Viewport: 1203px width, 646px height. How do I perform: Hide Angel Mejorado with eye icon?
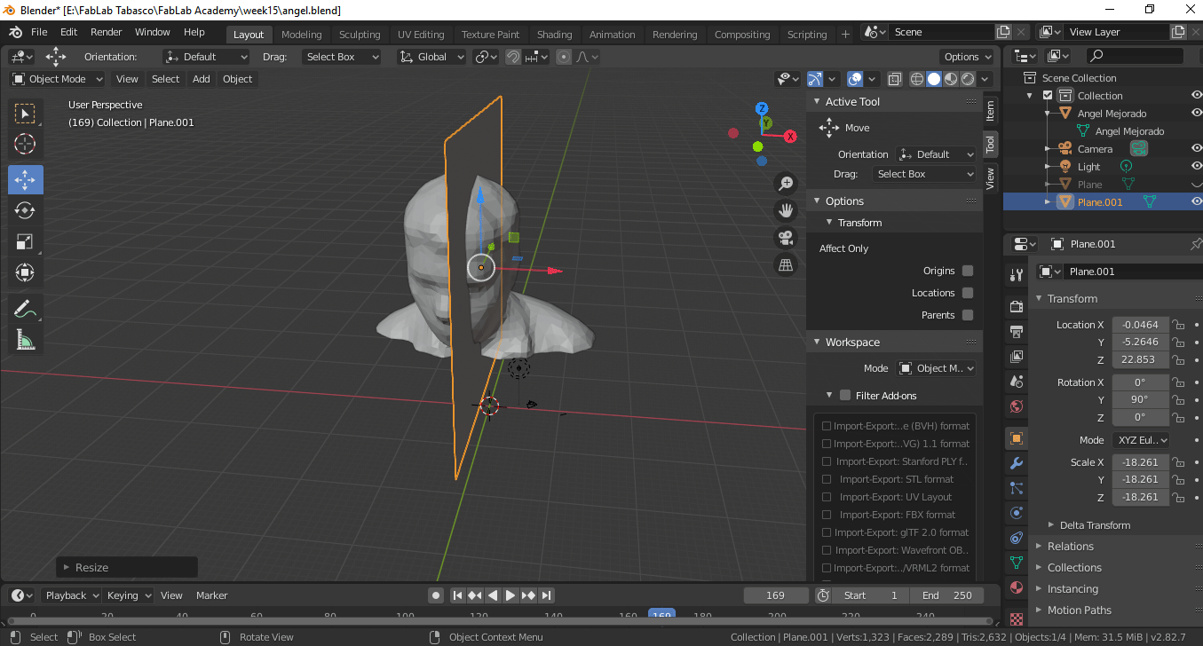click(1196, 114)
